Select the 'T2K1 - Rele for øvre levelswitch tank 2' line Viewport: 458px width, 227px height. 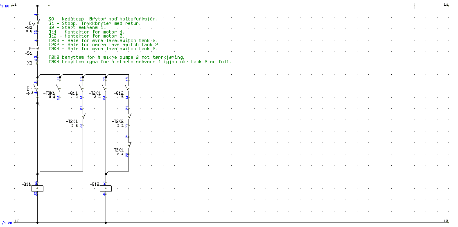102,40
